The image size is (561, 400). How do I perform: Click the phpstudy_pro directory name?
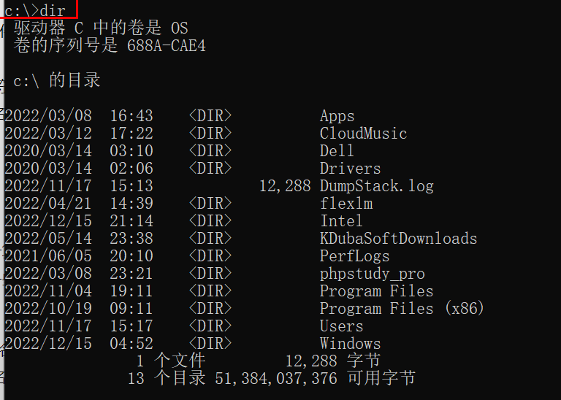(372, 274)
